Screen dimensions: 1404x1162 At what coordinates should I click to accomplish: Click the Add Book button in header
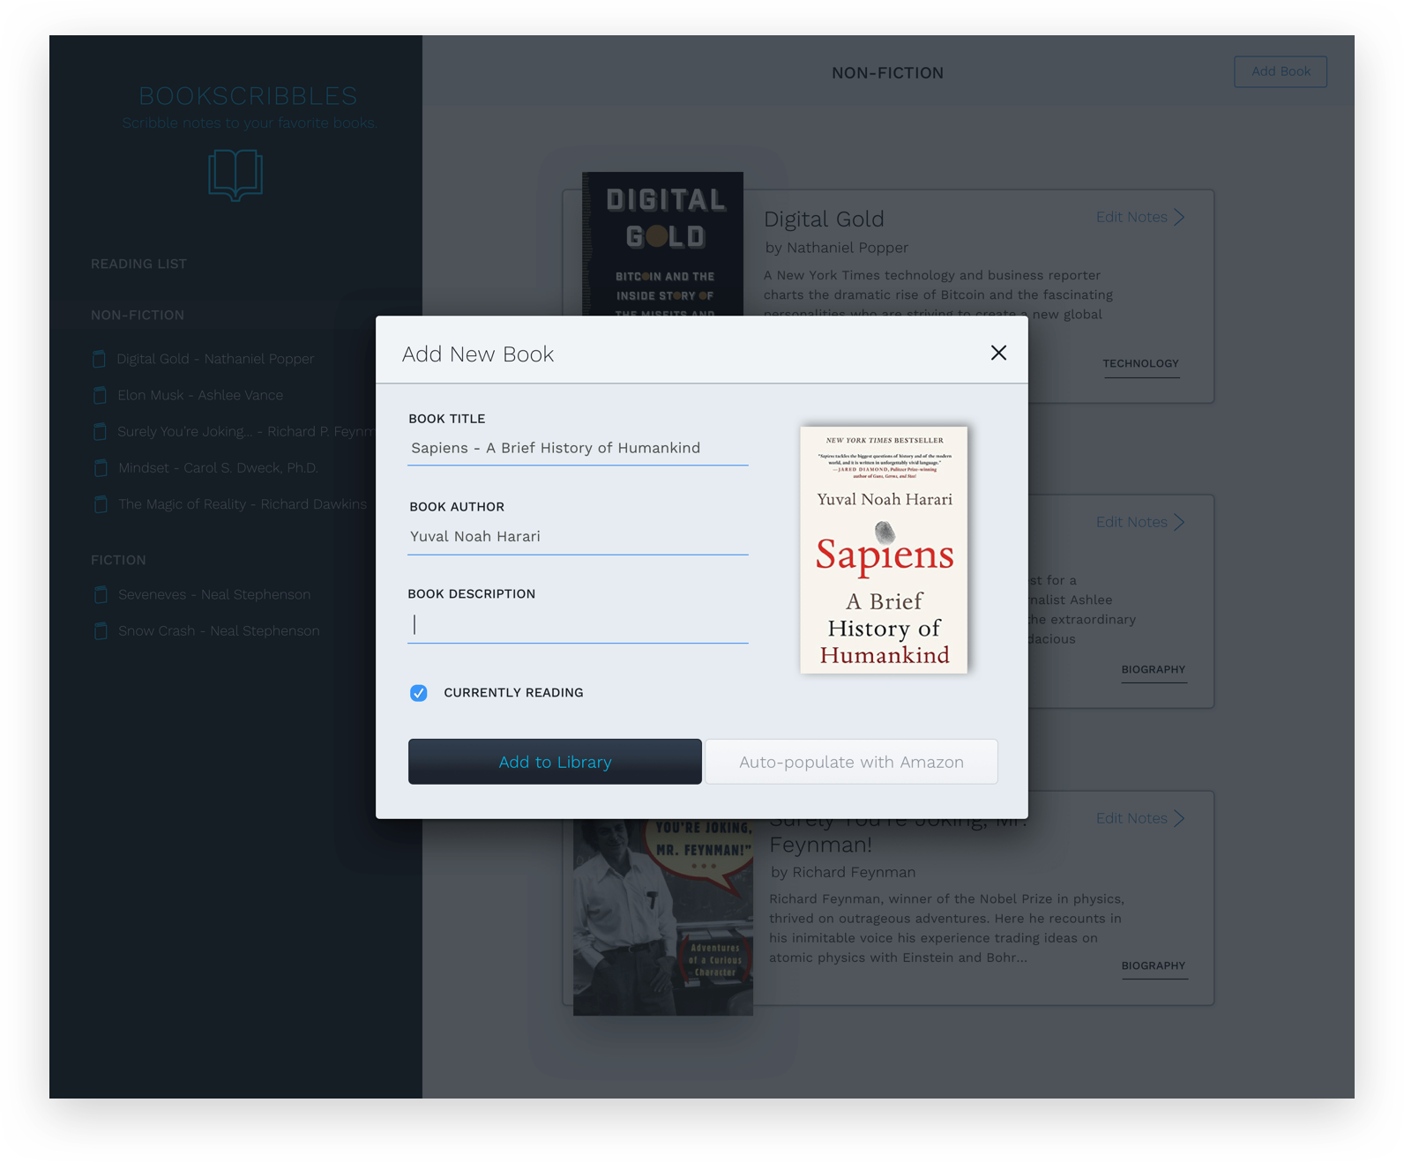click(x=1281, y=71)
